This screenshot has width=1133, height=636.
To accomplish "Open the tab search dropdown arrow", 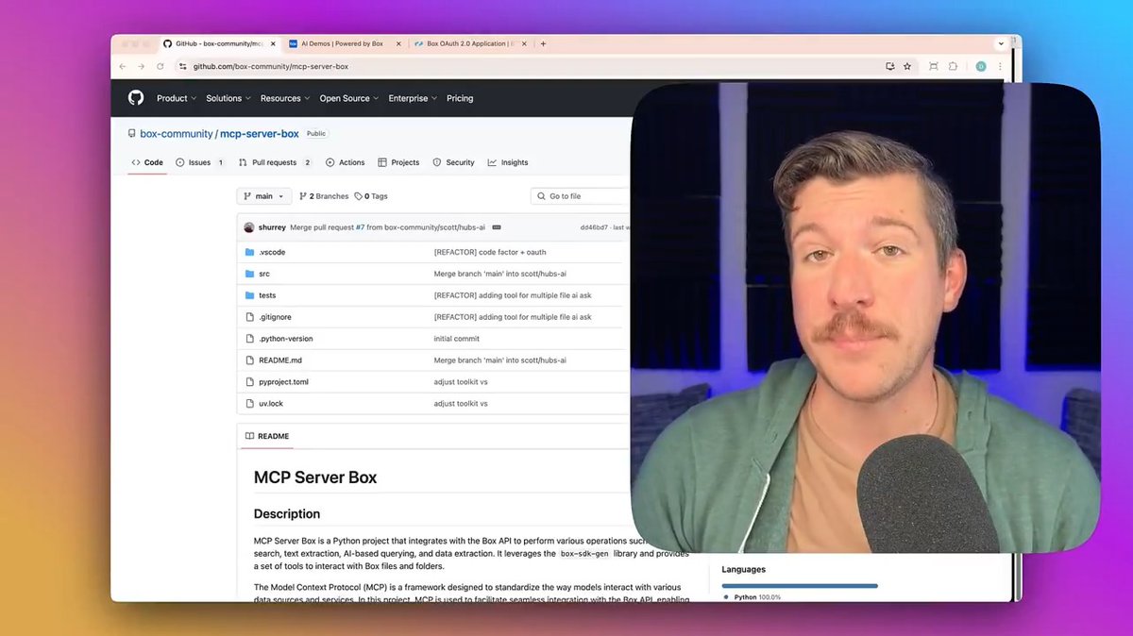I will coord(1001,43).
